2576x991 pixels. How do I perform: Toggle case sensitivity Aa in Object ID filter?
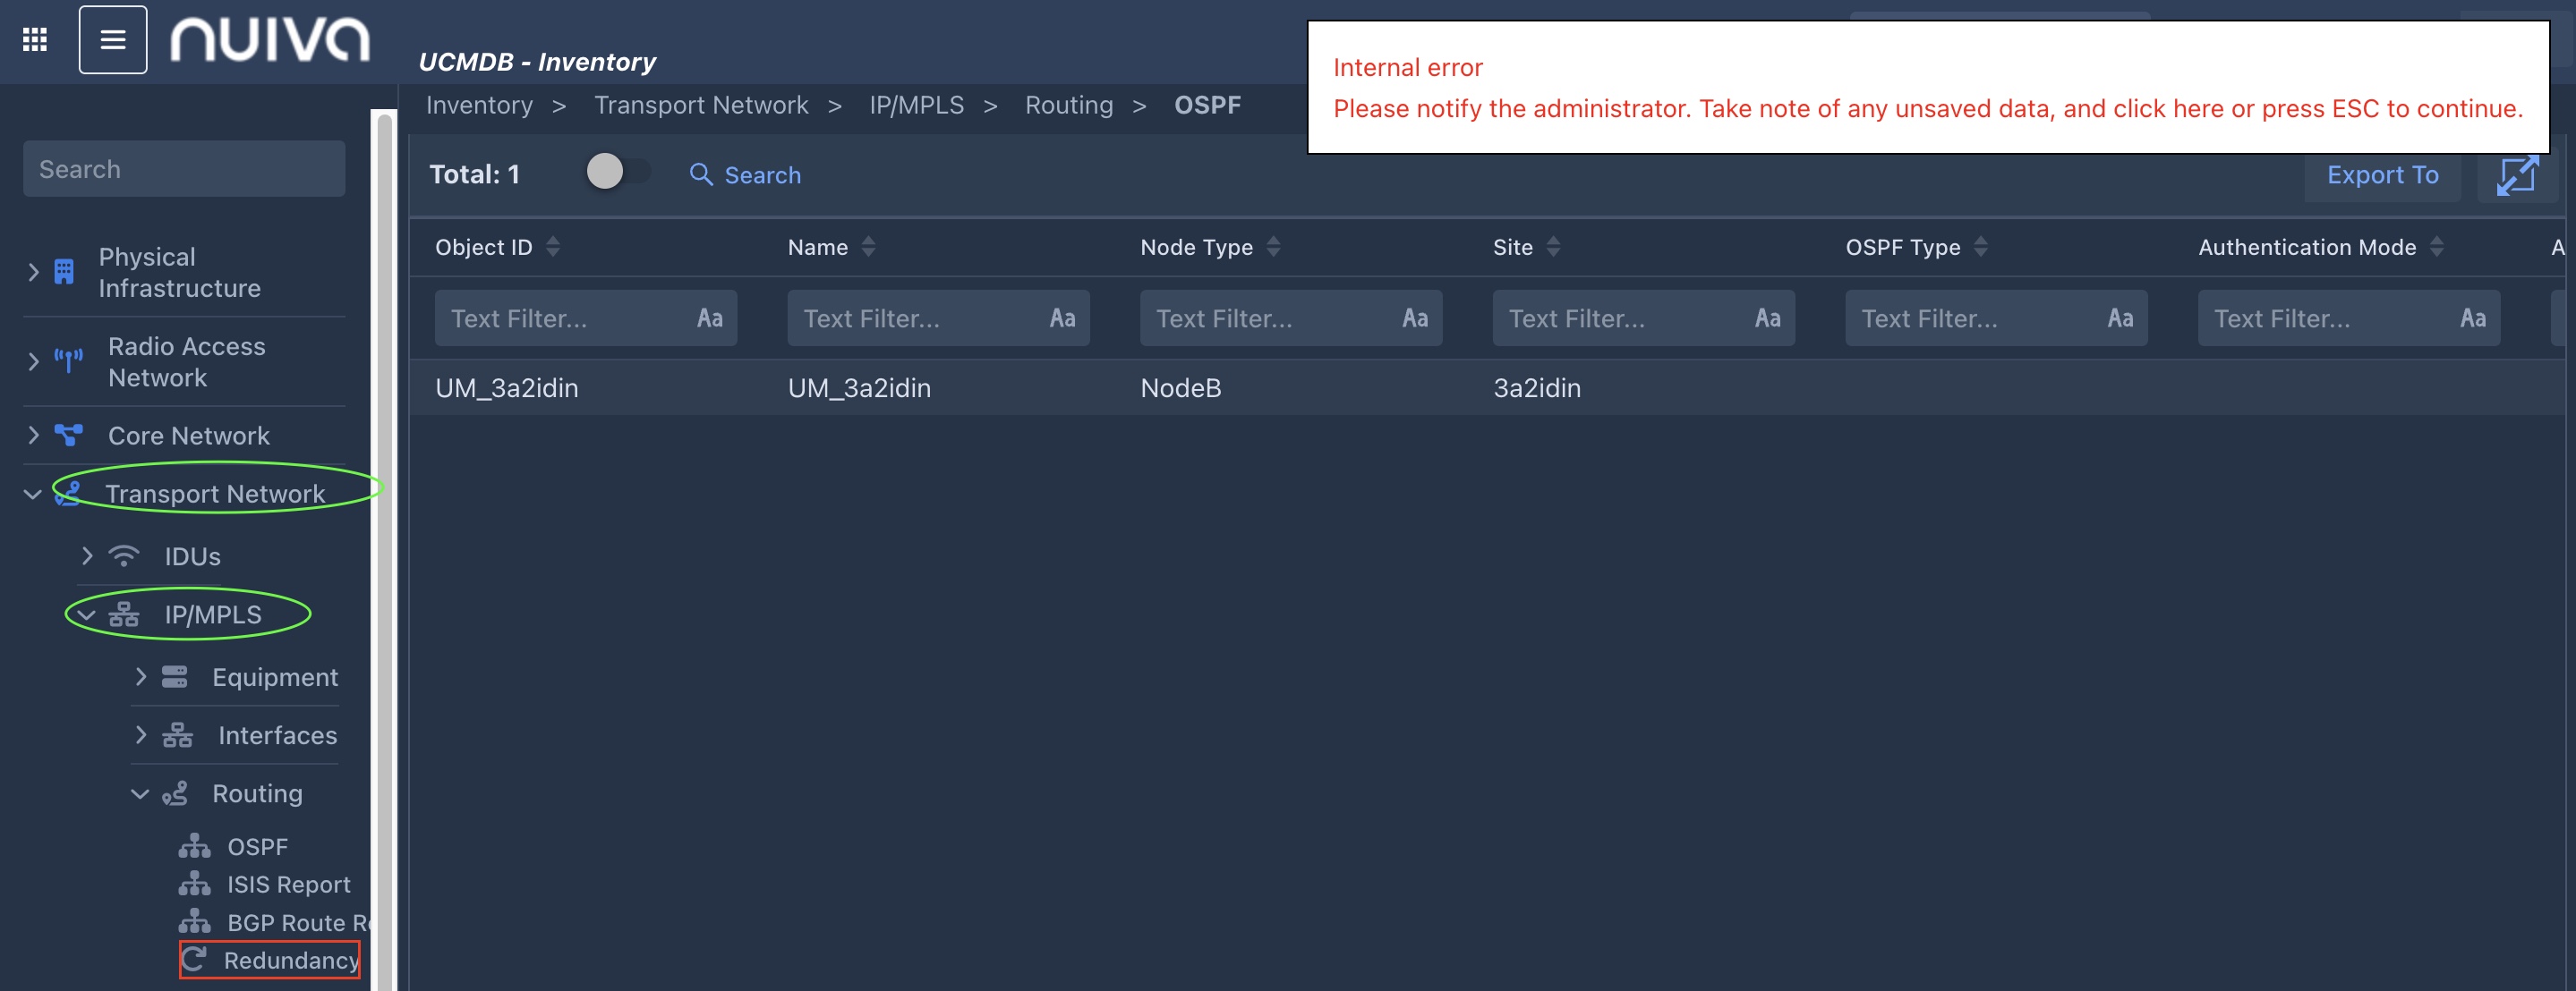[x=709, y=318]
